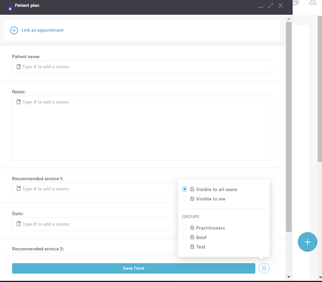
Task: Click the macro icon in Date field
Action: tap(19, 224)
